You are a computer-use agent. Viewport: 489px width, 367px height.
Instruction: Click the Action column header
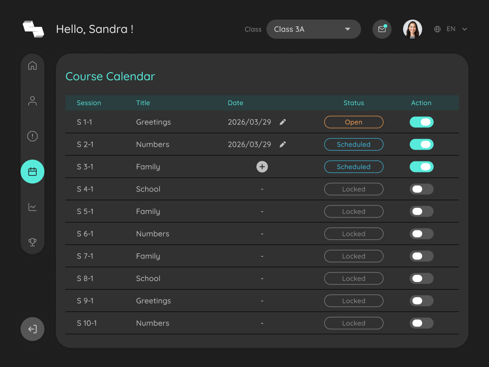[421, 103]
